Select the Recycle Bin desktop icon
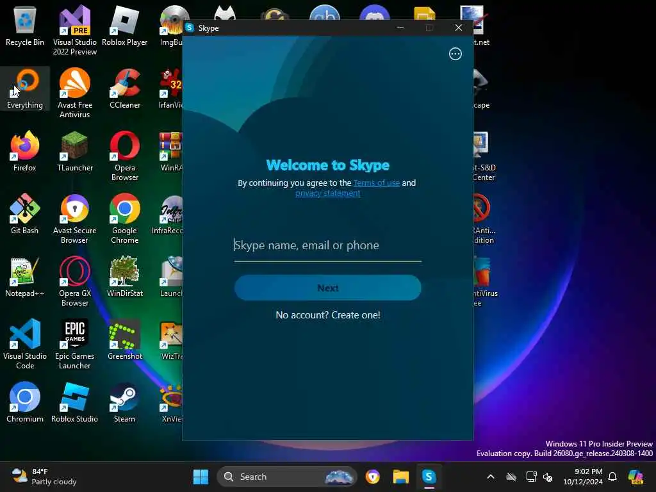Screen dimensions: 656x492 (25, 26)
